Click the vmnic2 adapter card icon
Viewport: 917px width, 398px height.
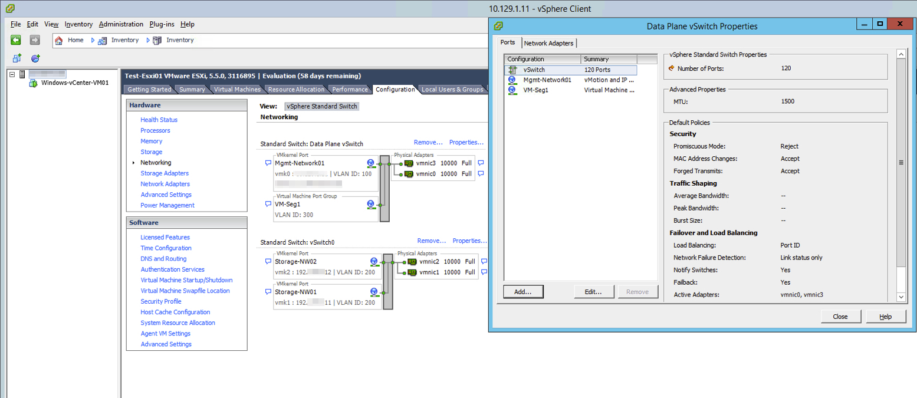coord(412,261)
